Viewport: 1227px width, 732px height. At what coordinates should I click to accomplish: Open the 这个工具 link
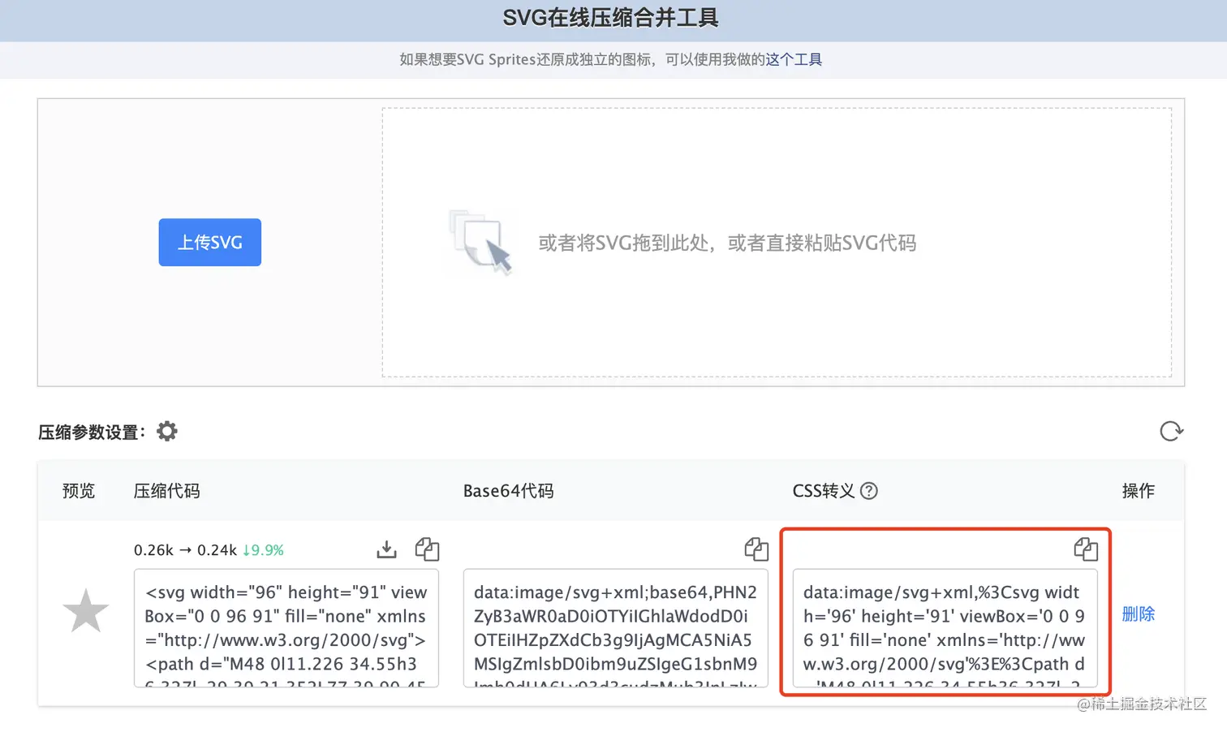tap(794, 59)
